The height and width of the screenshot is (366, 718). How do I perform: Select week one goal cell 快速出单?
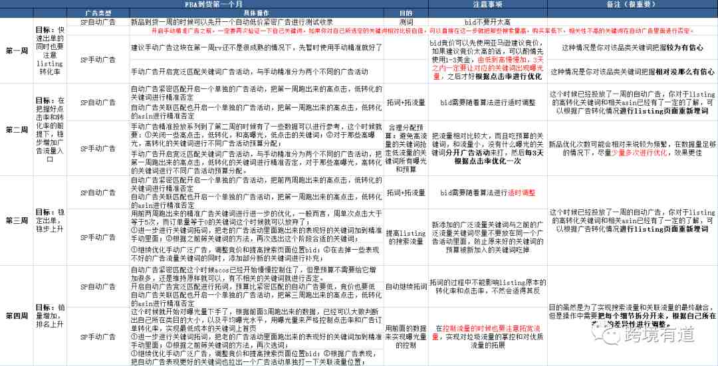point(50,50)
